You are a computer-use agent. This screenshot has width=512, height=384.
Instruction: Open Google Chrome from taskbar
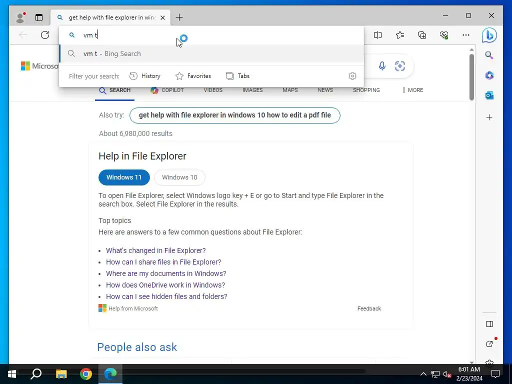(86, 374)
